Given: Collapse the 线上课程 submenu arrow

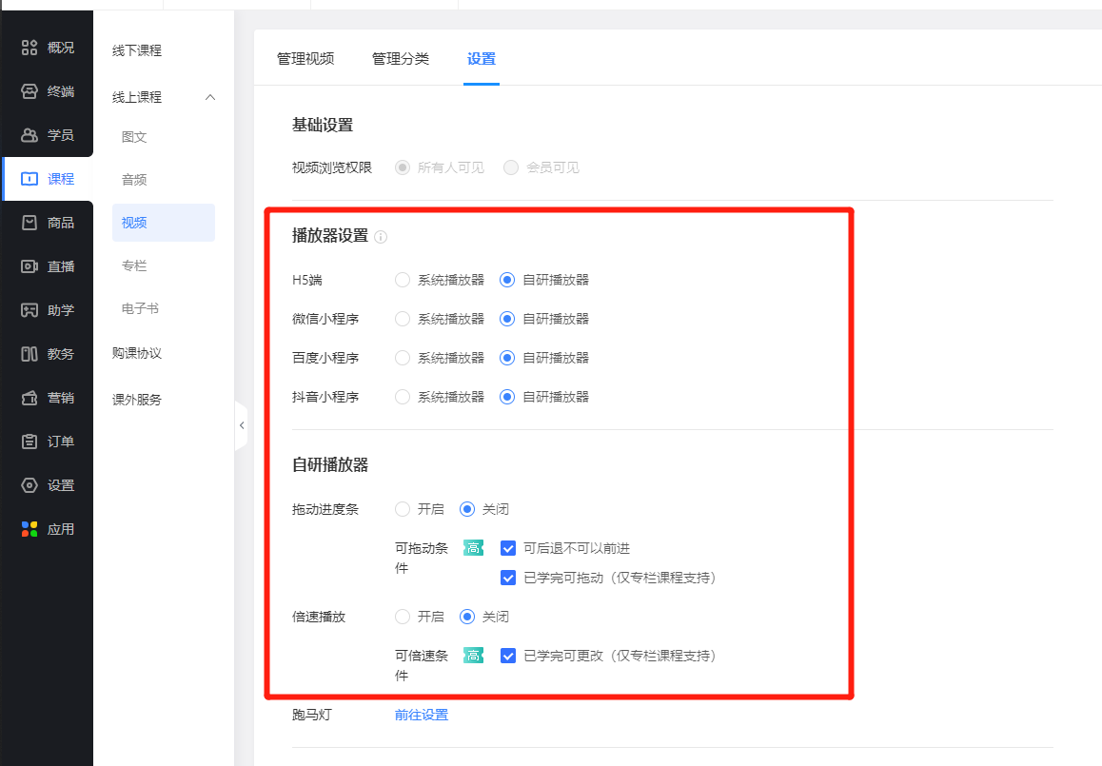Looking at the screenshot, I should pyautogui.click(x=210, y=97).
